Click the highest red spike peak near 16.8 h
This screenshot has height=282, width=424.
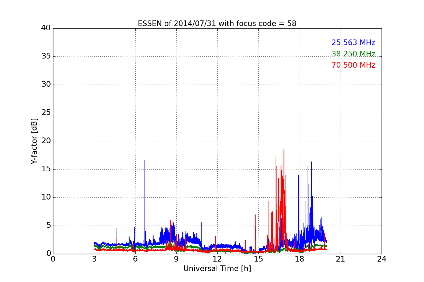283,149
